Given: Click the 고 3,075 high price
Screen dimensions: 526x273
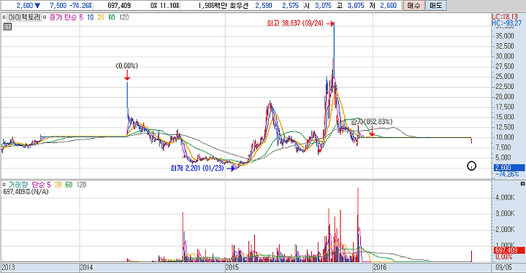Looking at the screenshot, I should [350, 5].
